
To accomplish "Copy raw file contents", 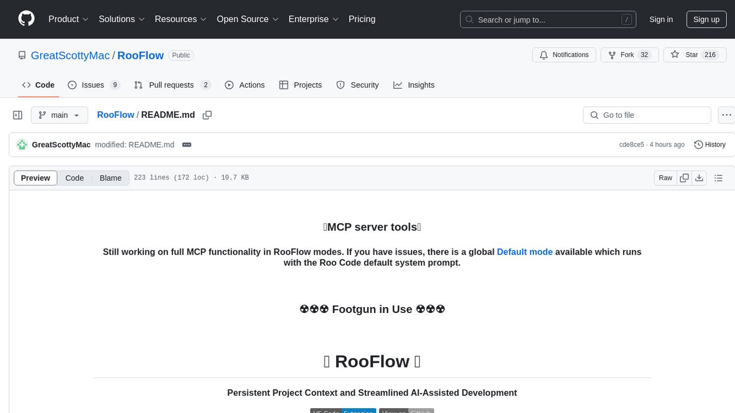I will tap(685, 178).
